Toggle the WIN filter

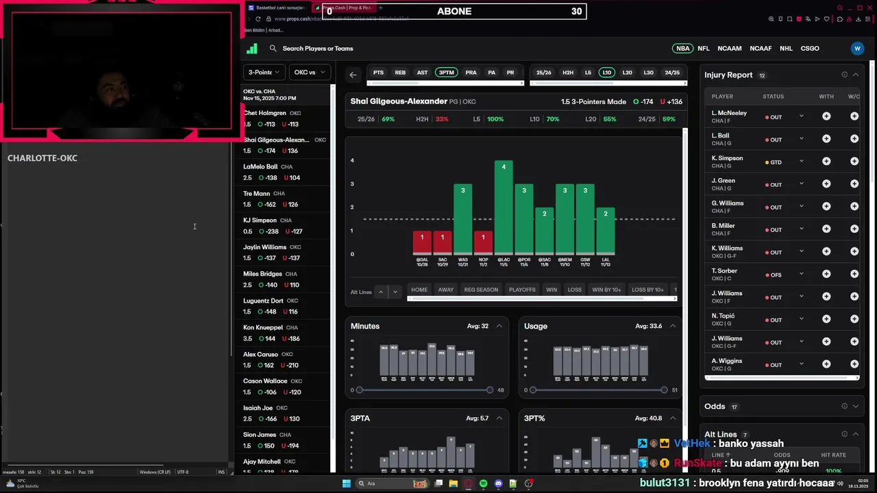tap(552, 290)
